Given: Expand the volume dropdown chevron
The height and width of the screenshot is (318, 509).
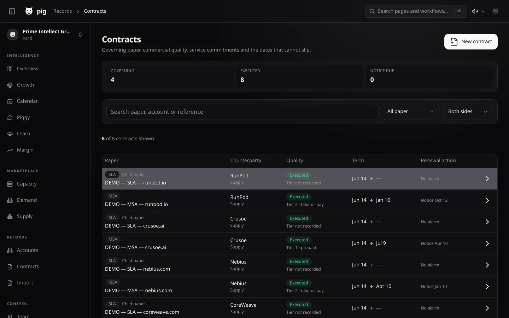Looking at the screenshot, I should (x=483, y=11).
